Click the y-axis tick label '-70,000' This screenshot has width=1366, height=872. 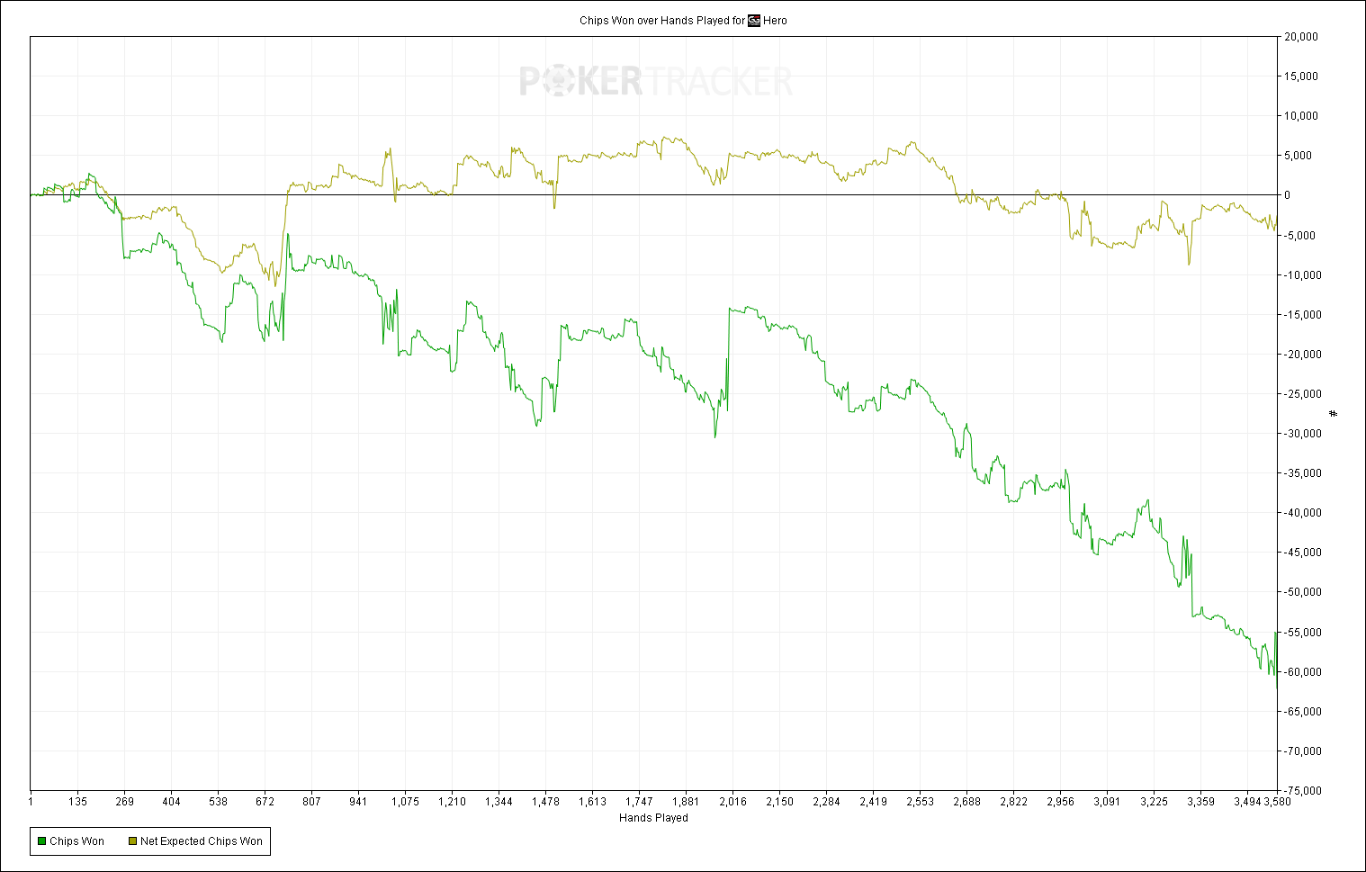point(1303,751)
